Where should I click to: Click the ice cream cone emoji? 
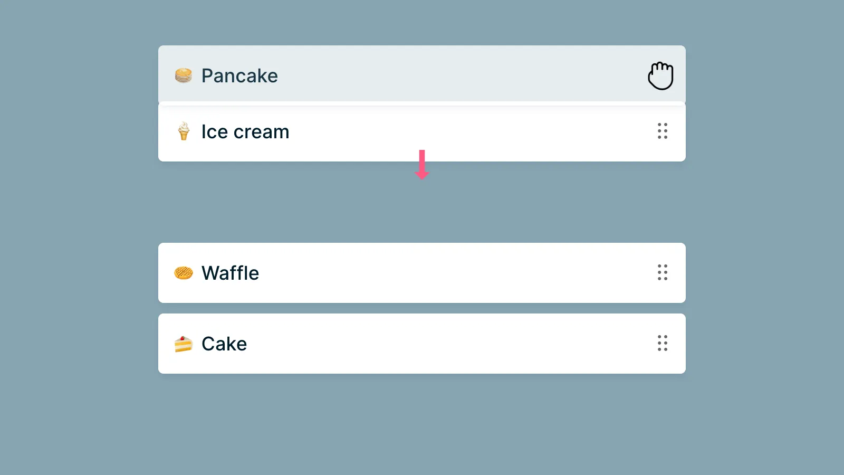pyautogui.click(x=184, y=131)
